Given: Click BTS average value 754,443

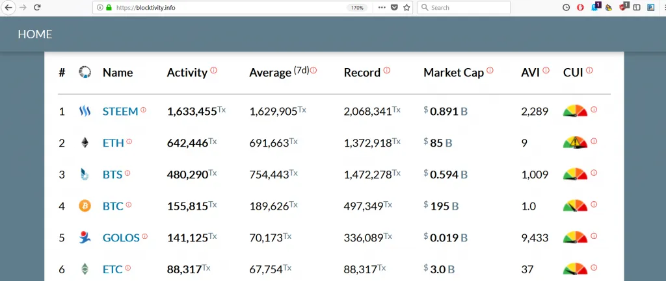Looking at the screenshot, I should 269,174.
